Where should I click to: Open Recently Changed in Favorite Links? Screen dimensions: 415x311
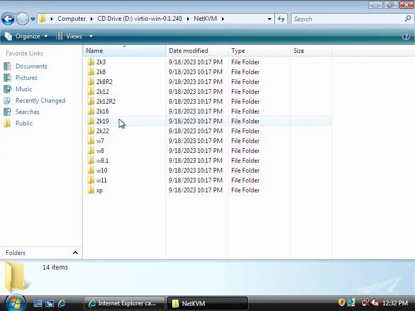coord(40,101)
